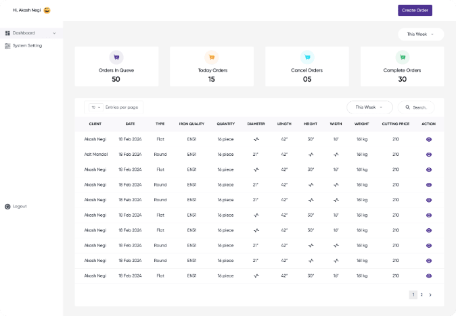The image size is (456, 316).
Task: View order details in Asit Mandal row
Action: 429,155
